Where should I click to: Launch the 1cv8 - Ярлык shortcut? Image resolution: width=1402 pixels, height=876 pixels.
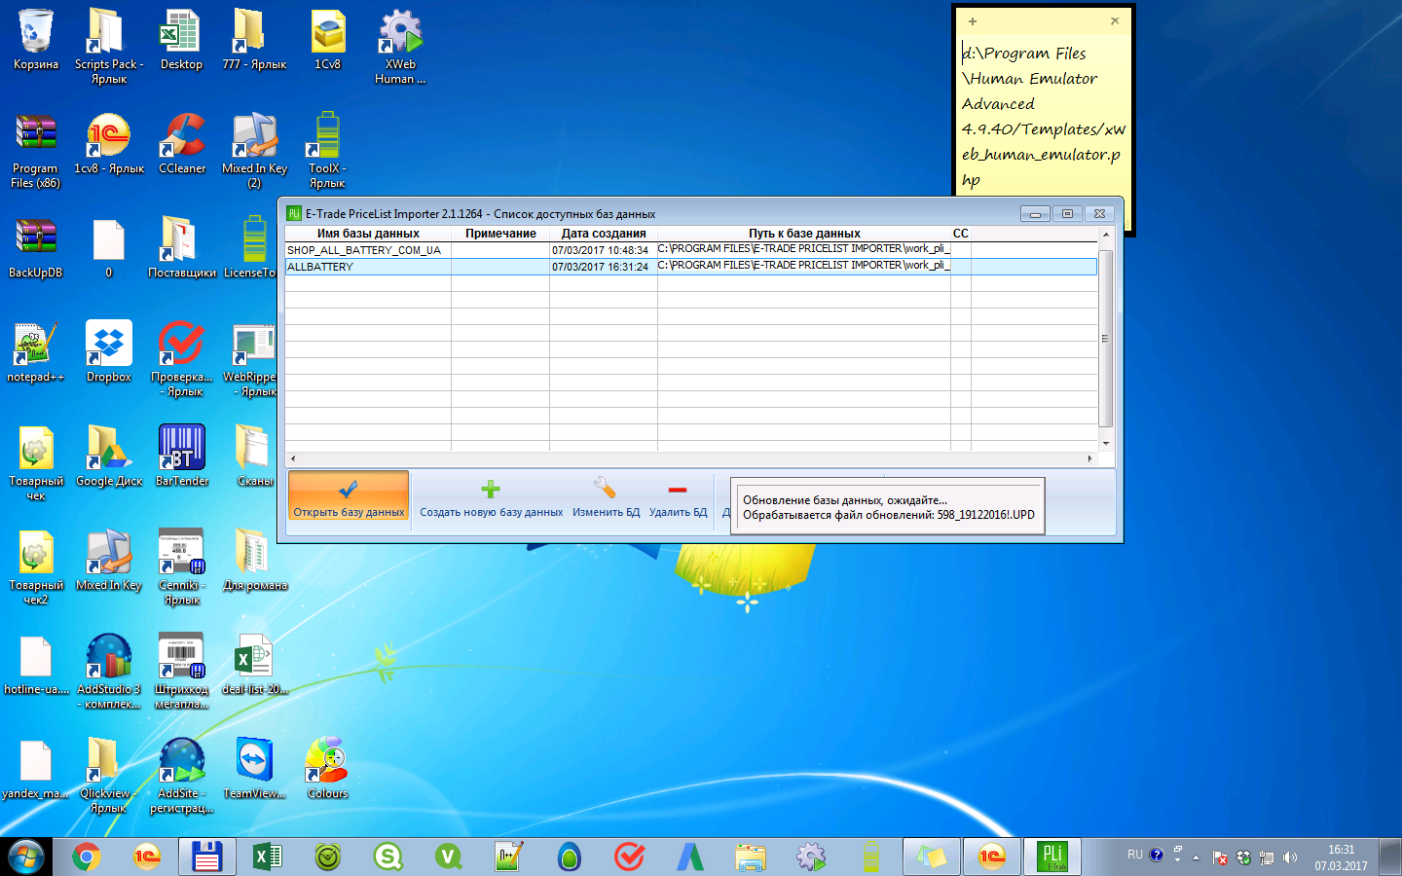(108, 144)
